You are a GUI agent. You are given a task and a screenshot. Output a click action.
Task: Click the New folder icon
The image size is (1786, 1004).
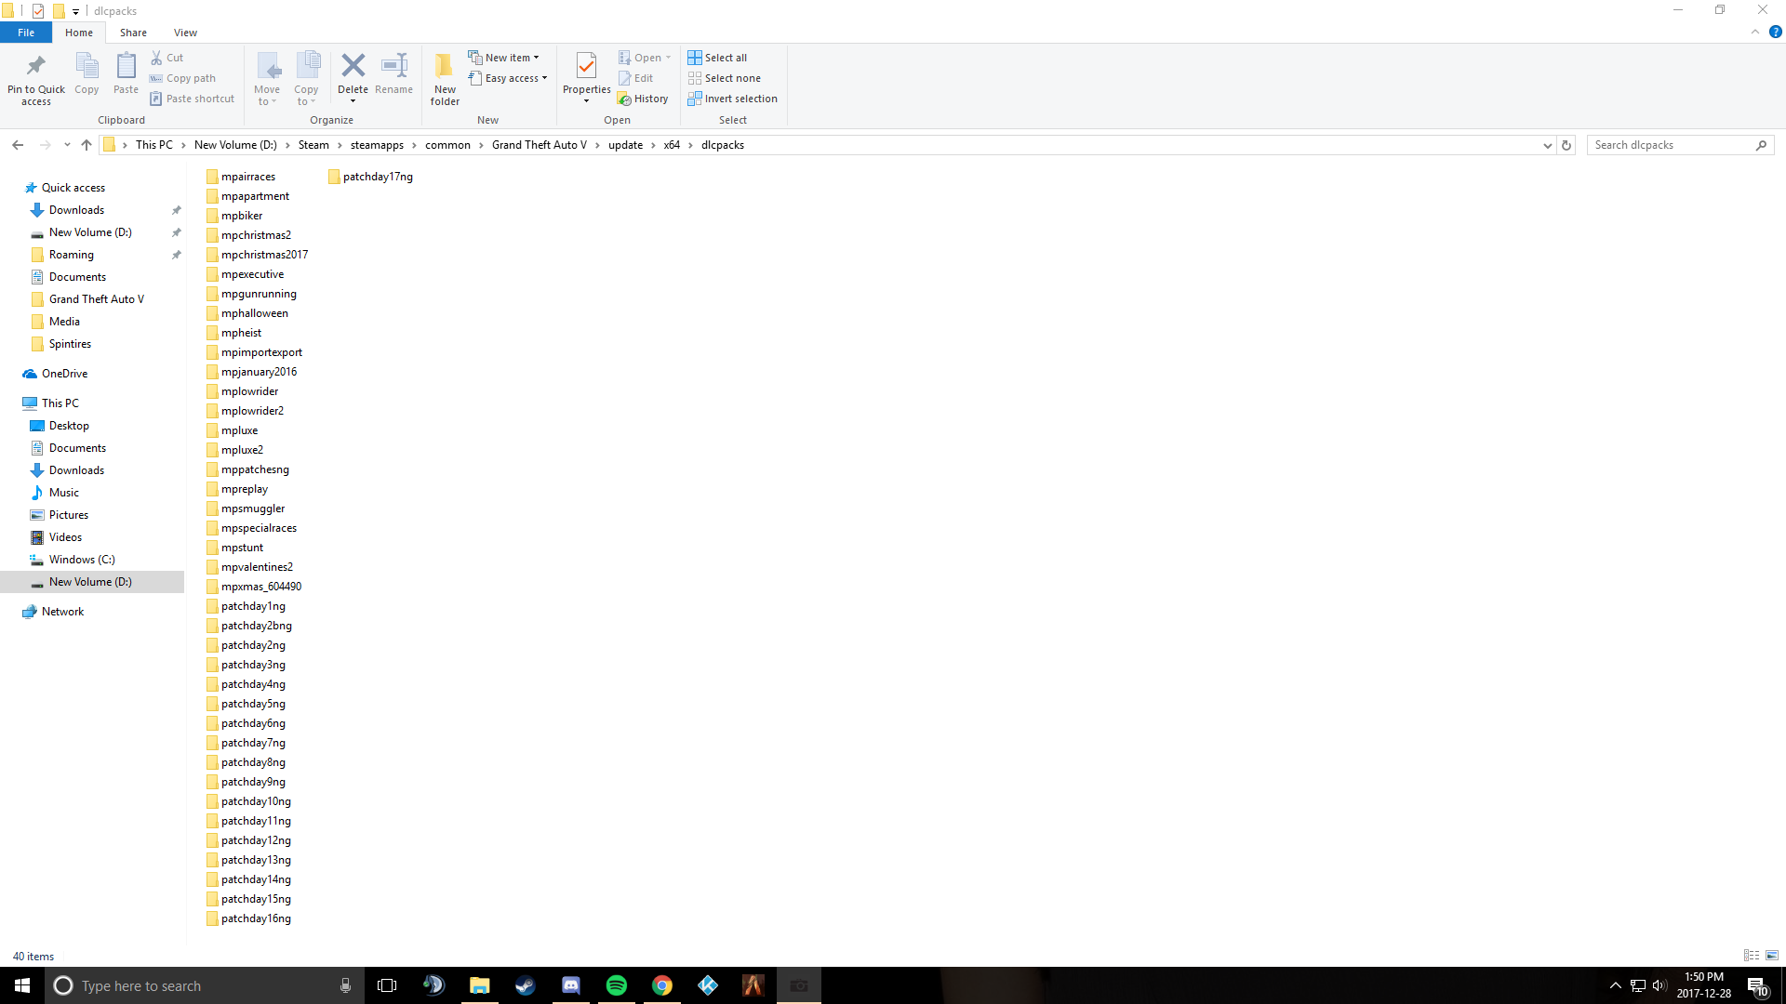[x=445, y=67]
